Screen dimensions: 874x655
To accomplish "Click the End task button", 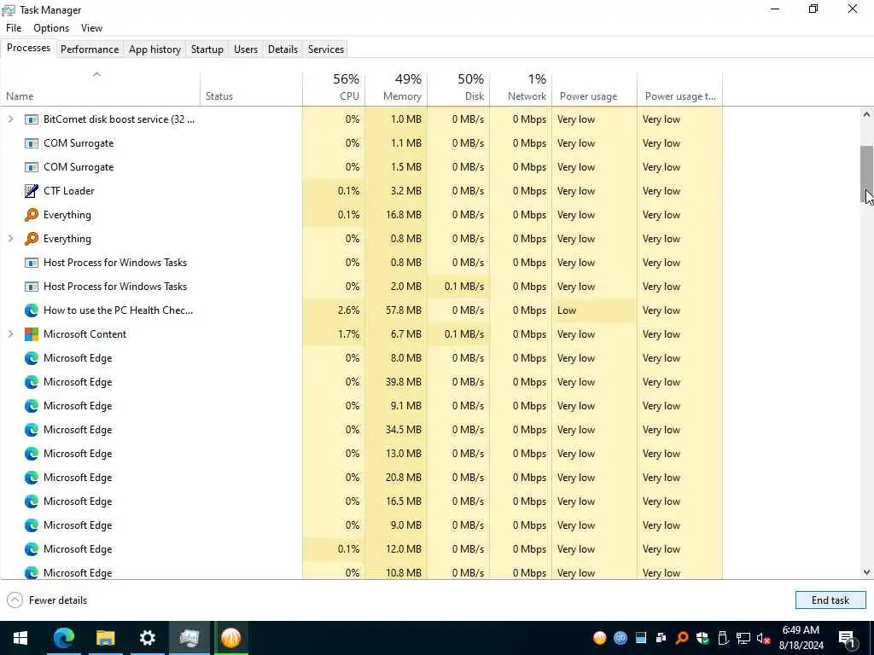I will (830, 600).
